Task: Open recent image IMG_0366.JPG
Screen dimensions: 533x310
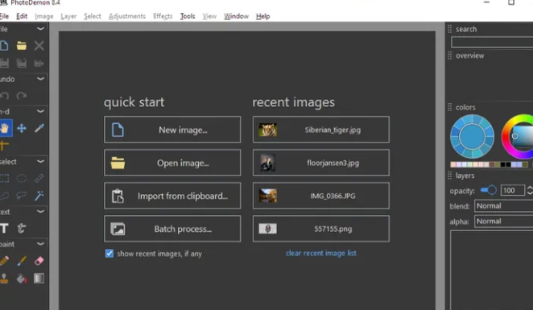Action: 321,196
